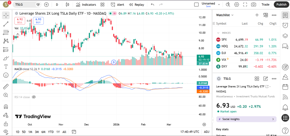The width and height of the screenshot is (290, 136).
Task: Select the 3M time range
Action: (x=37, y=132)
